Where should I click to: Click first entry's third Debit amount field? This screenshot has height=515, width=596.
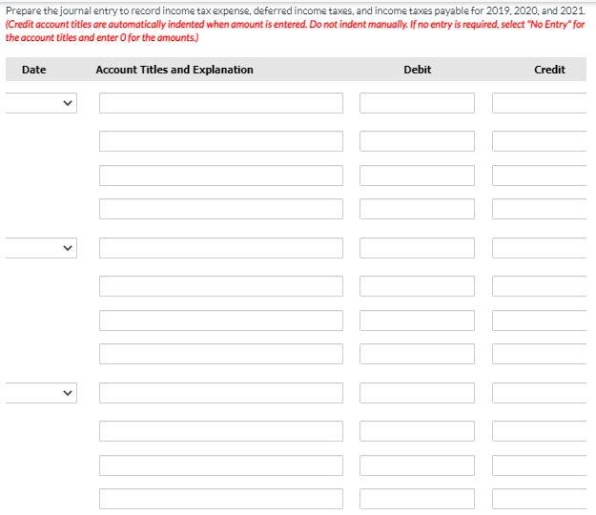pyautogui.click(x=417, y=175)
